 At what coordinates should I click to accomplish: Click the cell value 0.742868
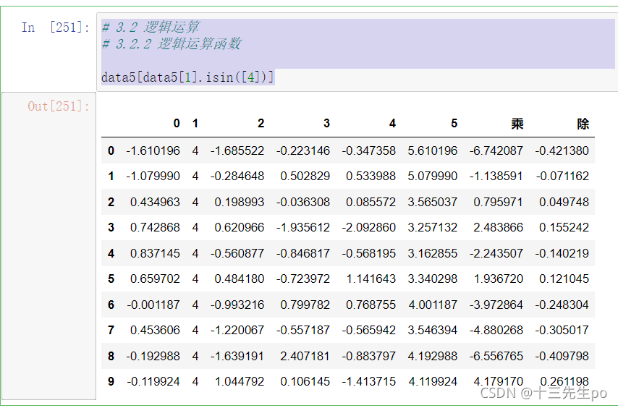pos(156,227)
